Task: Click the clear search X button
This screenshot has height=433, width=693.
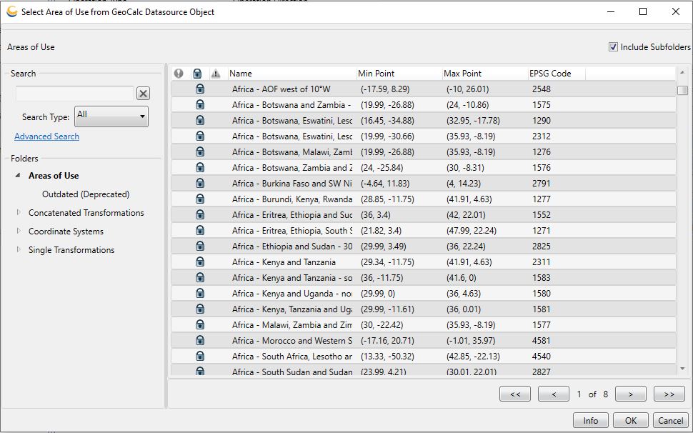Action: (x=143, y=93)
